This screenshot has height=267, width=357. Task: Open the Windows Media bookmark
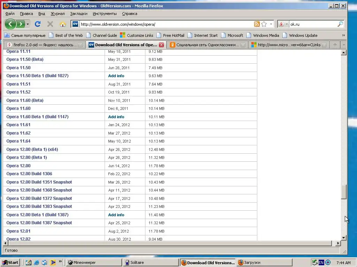click(x=263, y=35)
